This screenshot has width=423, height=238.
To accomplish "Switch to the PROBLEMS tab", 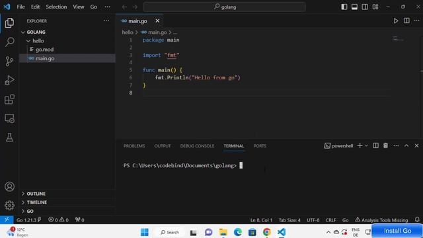I will pyautogui.click(x=134, y=145).
